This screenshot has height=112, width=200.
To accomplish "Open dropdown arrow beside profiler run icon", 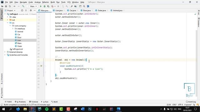I will click(x=55, y=6).
